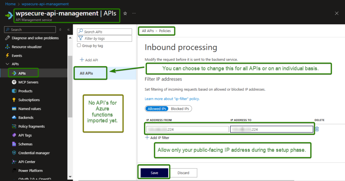Delete the IP filter row with trash icon

[317, 129]
